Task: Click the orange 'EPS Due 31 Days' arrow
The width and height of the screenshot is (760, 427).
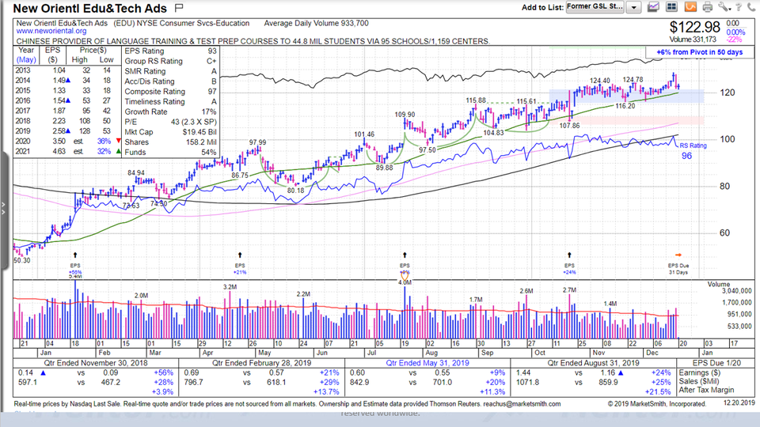Action: 678,255
